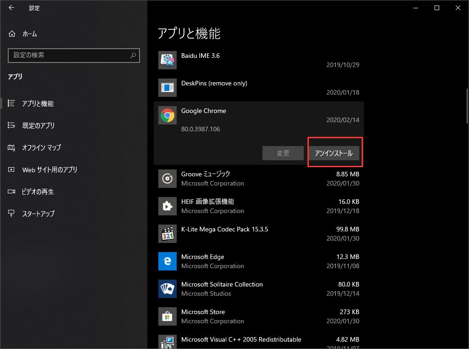Open ホーム in the sidebar
Image resolution: width=469 pixels, height=349 pixels.
[30, 34]
